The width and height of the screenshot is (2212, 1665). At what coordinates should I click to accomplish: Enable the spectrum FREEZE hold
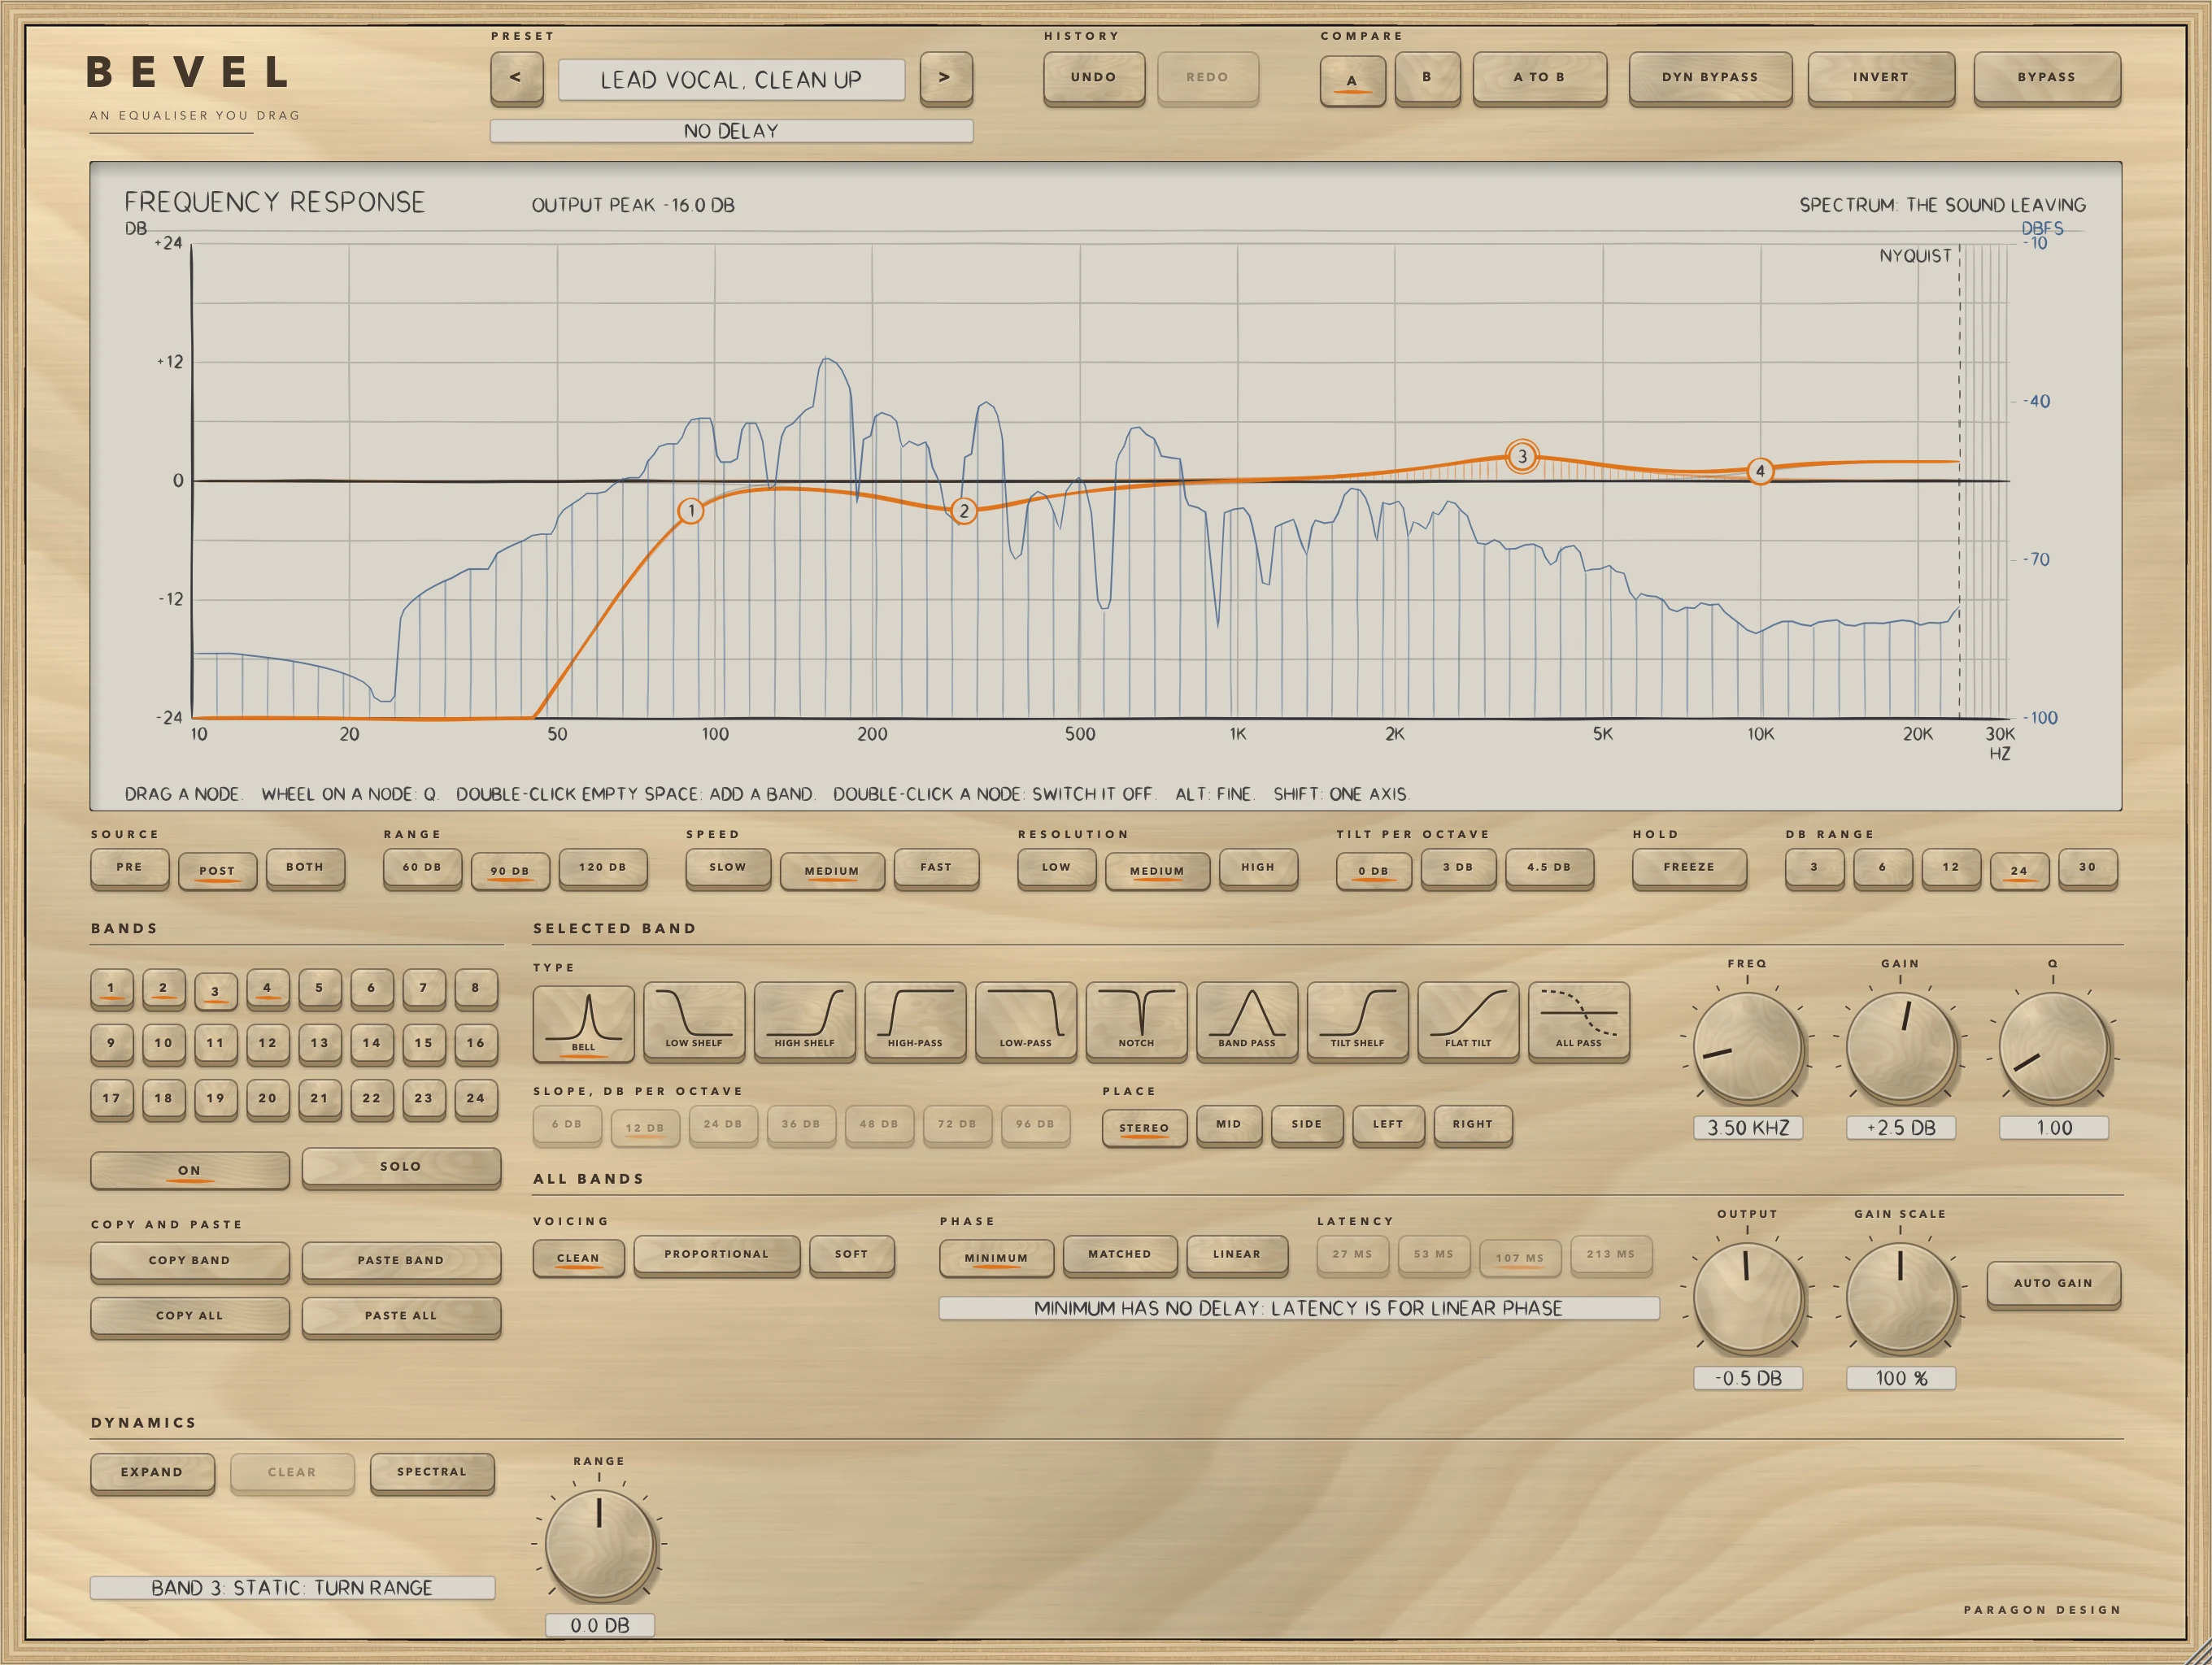coord(1689,867)
